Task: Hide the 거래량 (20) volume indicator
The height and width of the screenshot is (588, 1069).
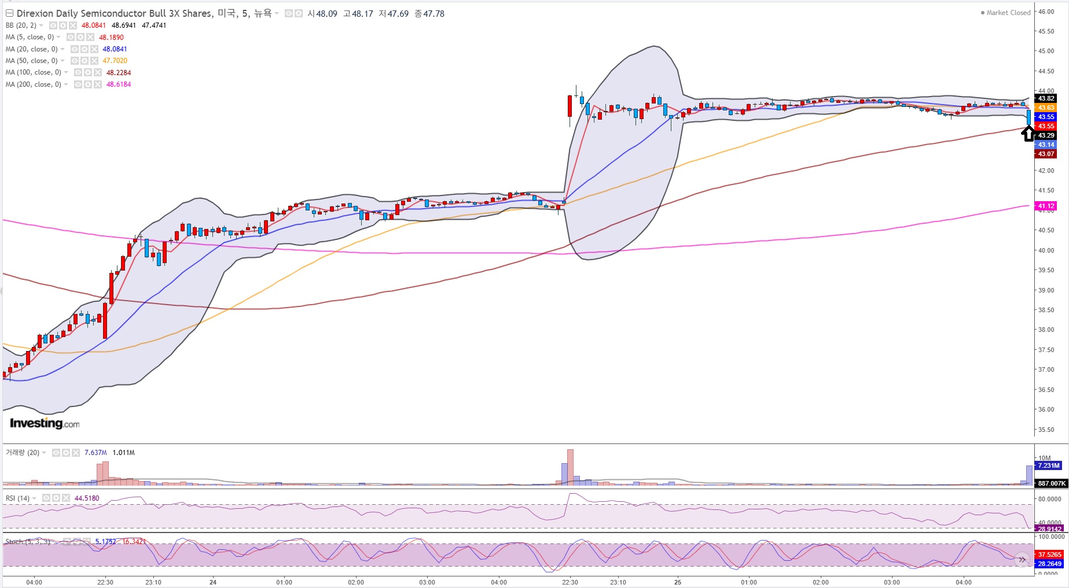Action: [56, 453]
